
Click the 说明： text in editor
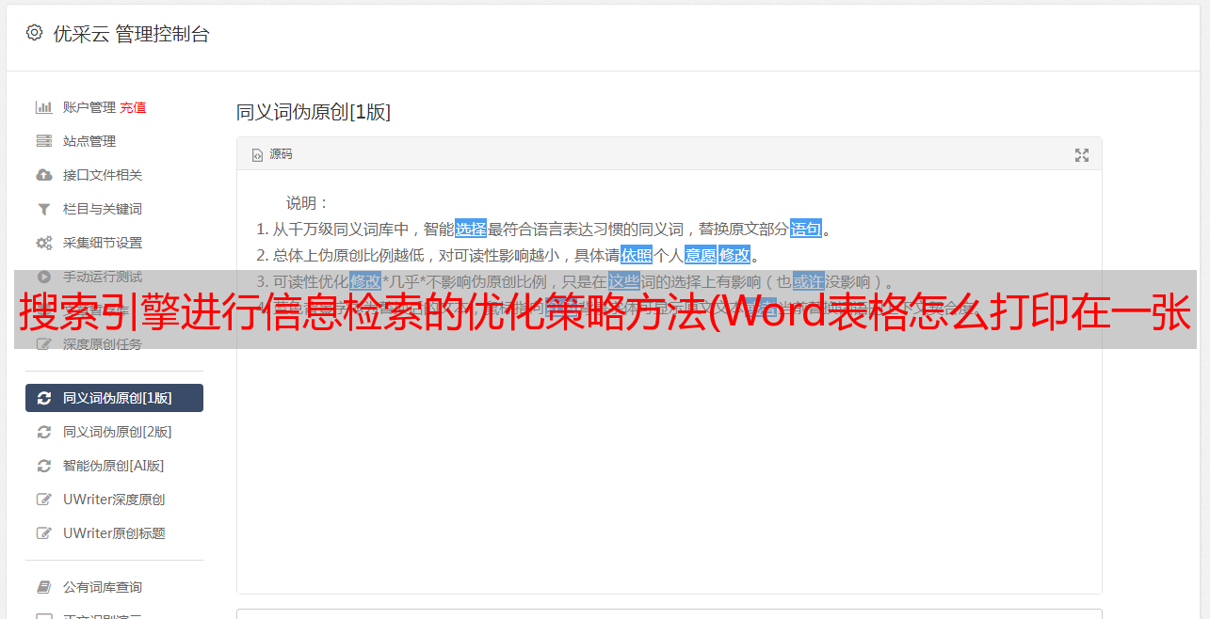coord(308,203)
